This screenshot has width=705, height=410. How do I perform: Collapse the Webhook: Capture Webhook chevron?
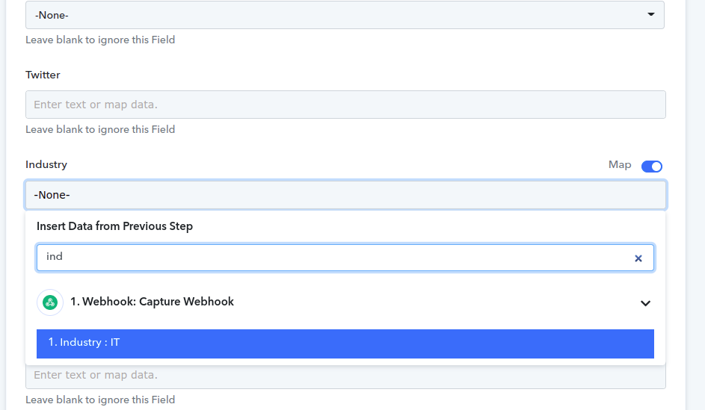[645, 303]
